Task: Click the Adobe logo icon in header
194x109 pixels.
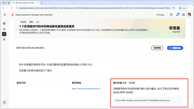Action: pos(13,15)
